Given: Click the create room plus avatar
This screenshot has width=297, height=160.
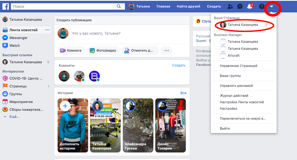Looking at the screenshot, I should click(x=64, y=76).
